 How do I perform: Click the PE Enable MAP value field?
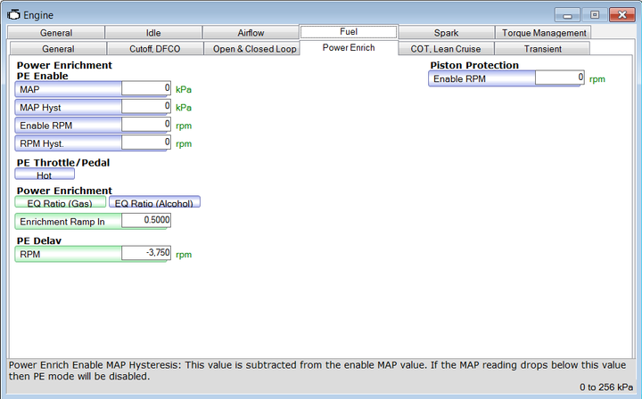tap(145, 89)
